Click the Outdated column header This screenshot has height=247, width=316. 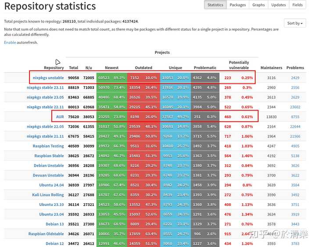(x=144, y=68)
